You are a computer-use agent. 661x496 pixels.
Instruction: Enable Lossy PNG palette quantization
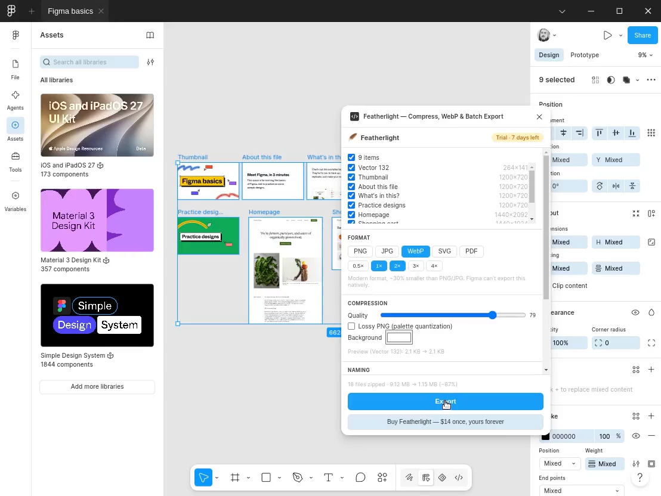tap(351, 326)
